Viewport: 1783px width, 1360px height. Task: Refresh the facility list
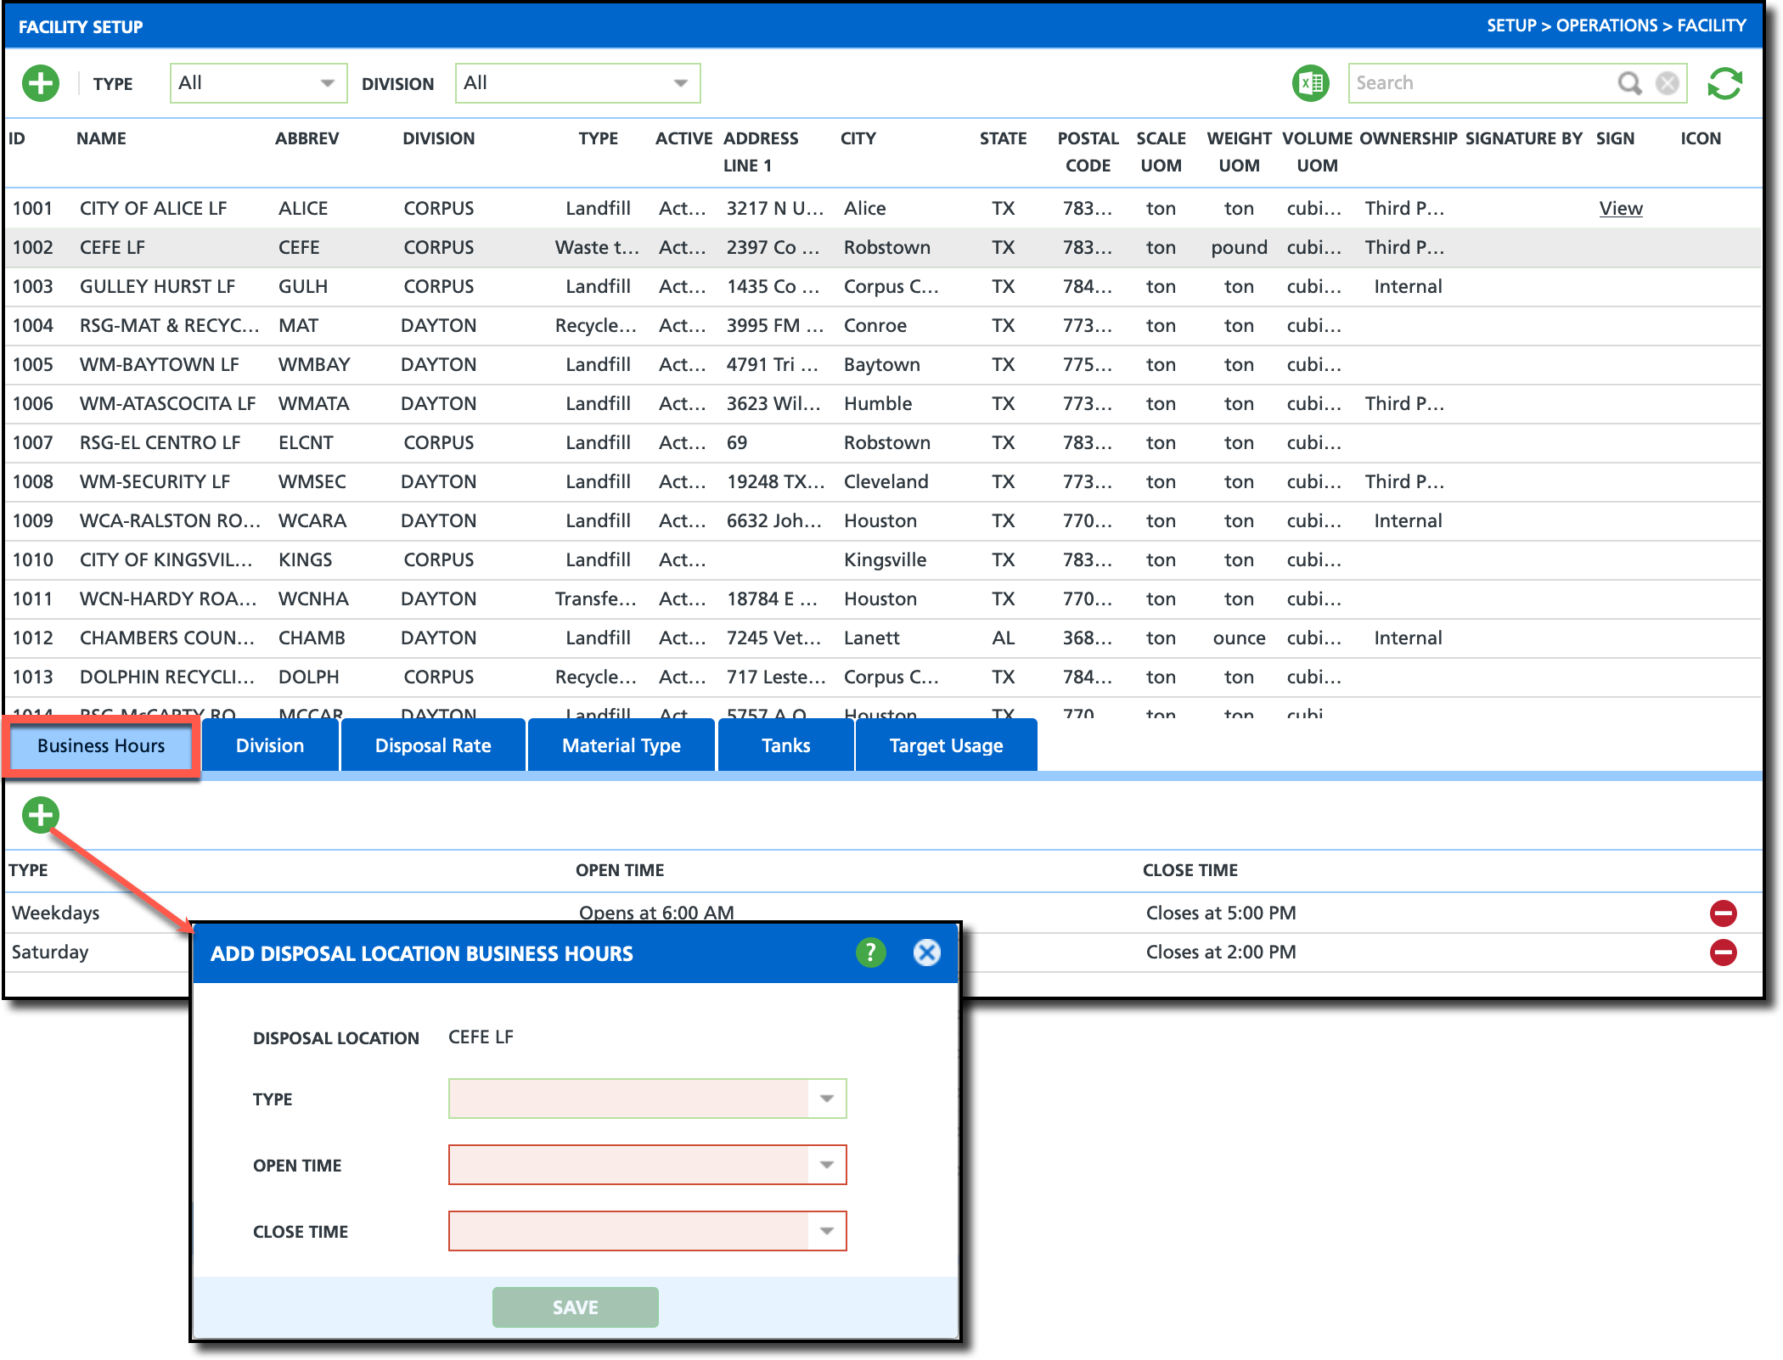(x=1724, y=83)
